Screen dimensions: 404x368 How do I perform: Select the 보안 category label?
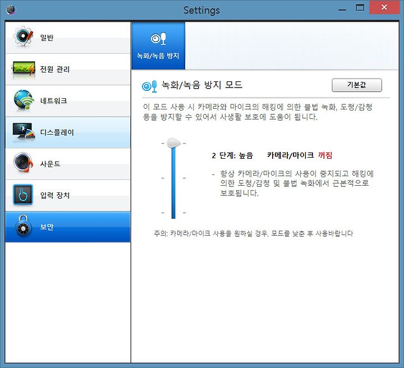click(x=47, y=227)
